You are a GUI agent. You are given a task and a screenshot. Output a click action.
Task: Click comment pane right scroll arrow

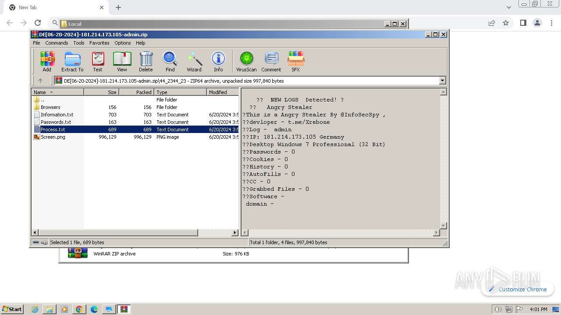436,233
